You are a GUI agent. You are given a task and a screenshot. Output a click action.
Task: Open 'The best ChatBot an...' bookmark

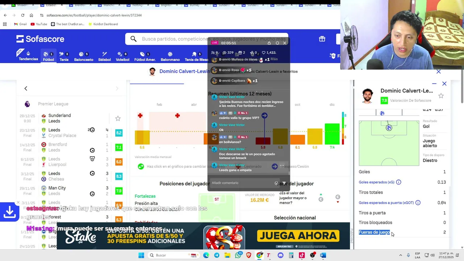(67, 24)
